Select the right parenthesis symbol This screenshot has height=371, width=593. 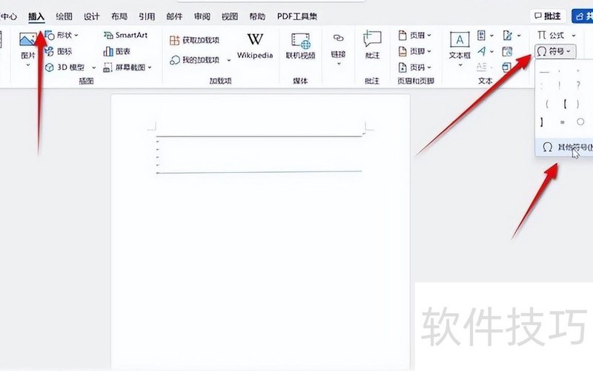[x=578, y=104]
